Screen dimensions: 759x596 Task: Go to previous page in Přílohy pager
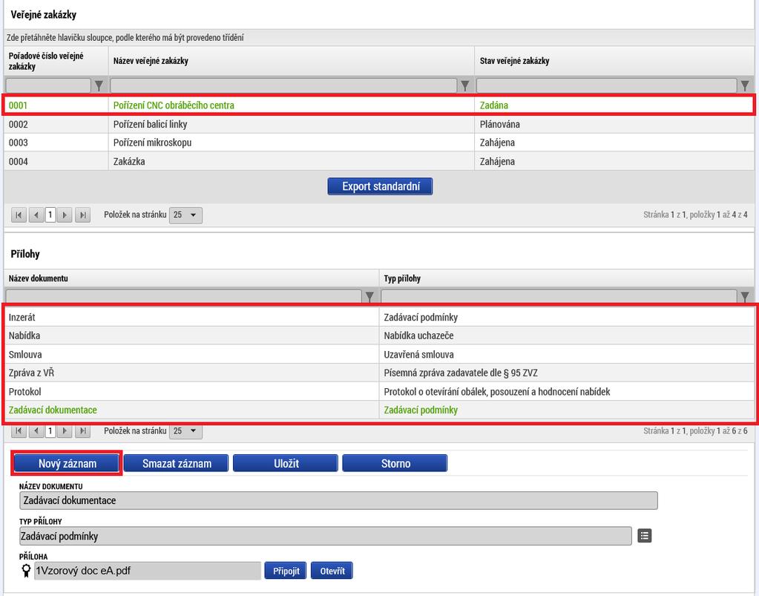36,430
